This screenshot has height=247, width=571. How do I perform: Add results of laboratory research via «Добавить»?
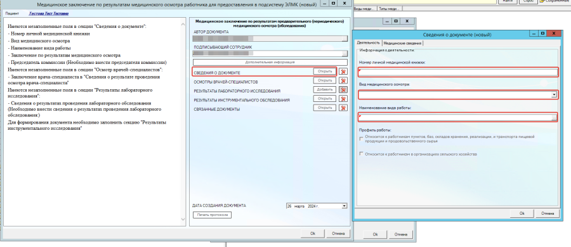pyautogui.click(x=325, y=89)
